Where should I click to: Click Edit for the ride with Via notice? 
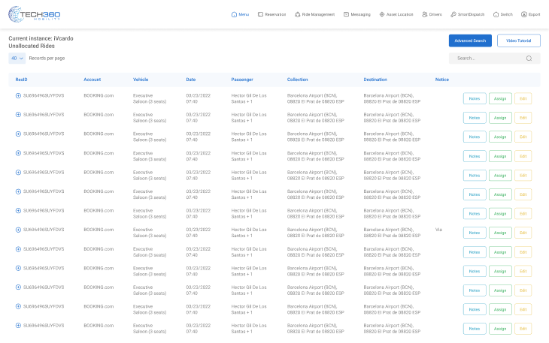tap(523, 233)
